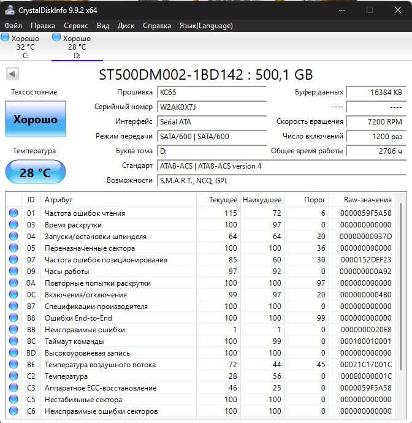The image size is (412, 423).
Task: Click the buffer size field 16384 KB
Action: point(376,92)
